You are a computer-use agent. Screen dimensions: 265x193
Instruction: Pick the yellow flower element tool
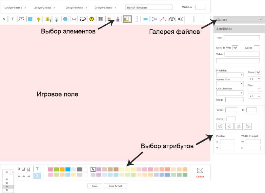pyautogui.click(x=39, y=19)
